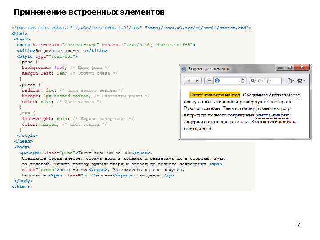Screen dimensions: 320x240
Task: Click the slide heading 'Применение встроенных элементов'
Action: pyautogui.click(x=89, y=12)
